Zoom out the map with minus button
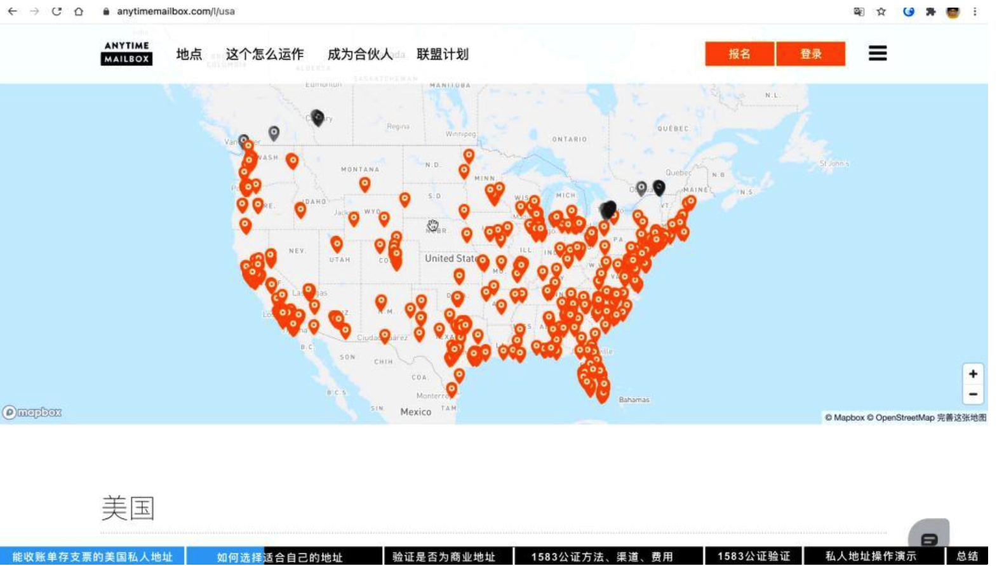 (972, 394)
